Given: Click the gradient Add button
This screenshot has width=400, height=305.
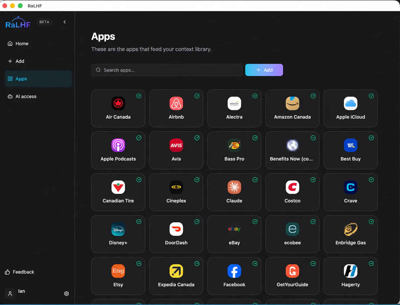Looking at the screenshot, I should click(x=264, y=70).
